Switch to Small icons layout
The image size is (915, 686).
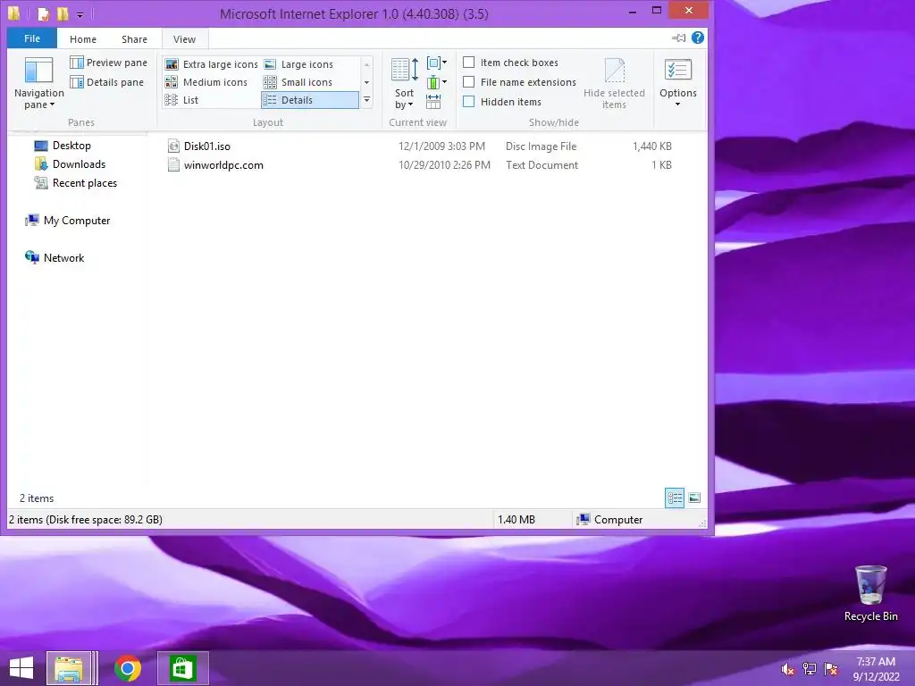[298, 82]
